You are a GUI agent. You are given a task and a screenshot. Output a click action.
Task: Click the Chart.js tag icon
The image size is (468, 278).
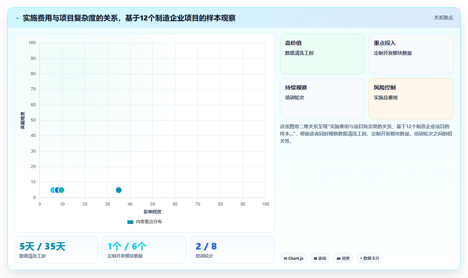tap(286, 258)
